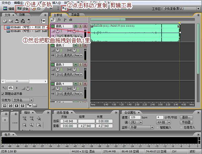The width and height of the screenshot is (202, 154).
Task: Show the EQ bars view in Main panel
Action: pyautogui.click(x=71, y=20)
